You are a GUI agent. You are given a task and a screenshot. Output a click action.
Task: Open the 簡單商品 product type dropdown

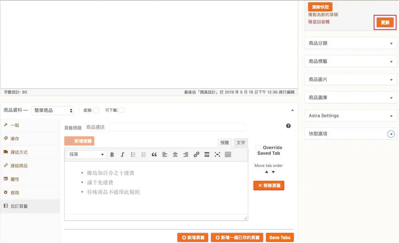click(x=53, y=111)
